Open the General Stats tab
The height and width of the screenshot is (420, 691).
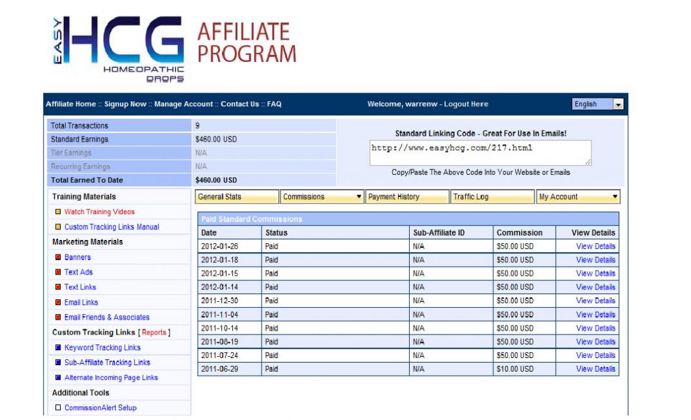[237, 197]
